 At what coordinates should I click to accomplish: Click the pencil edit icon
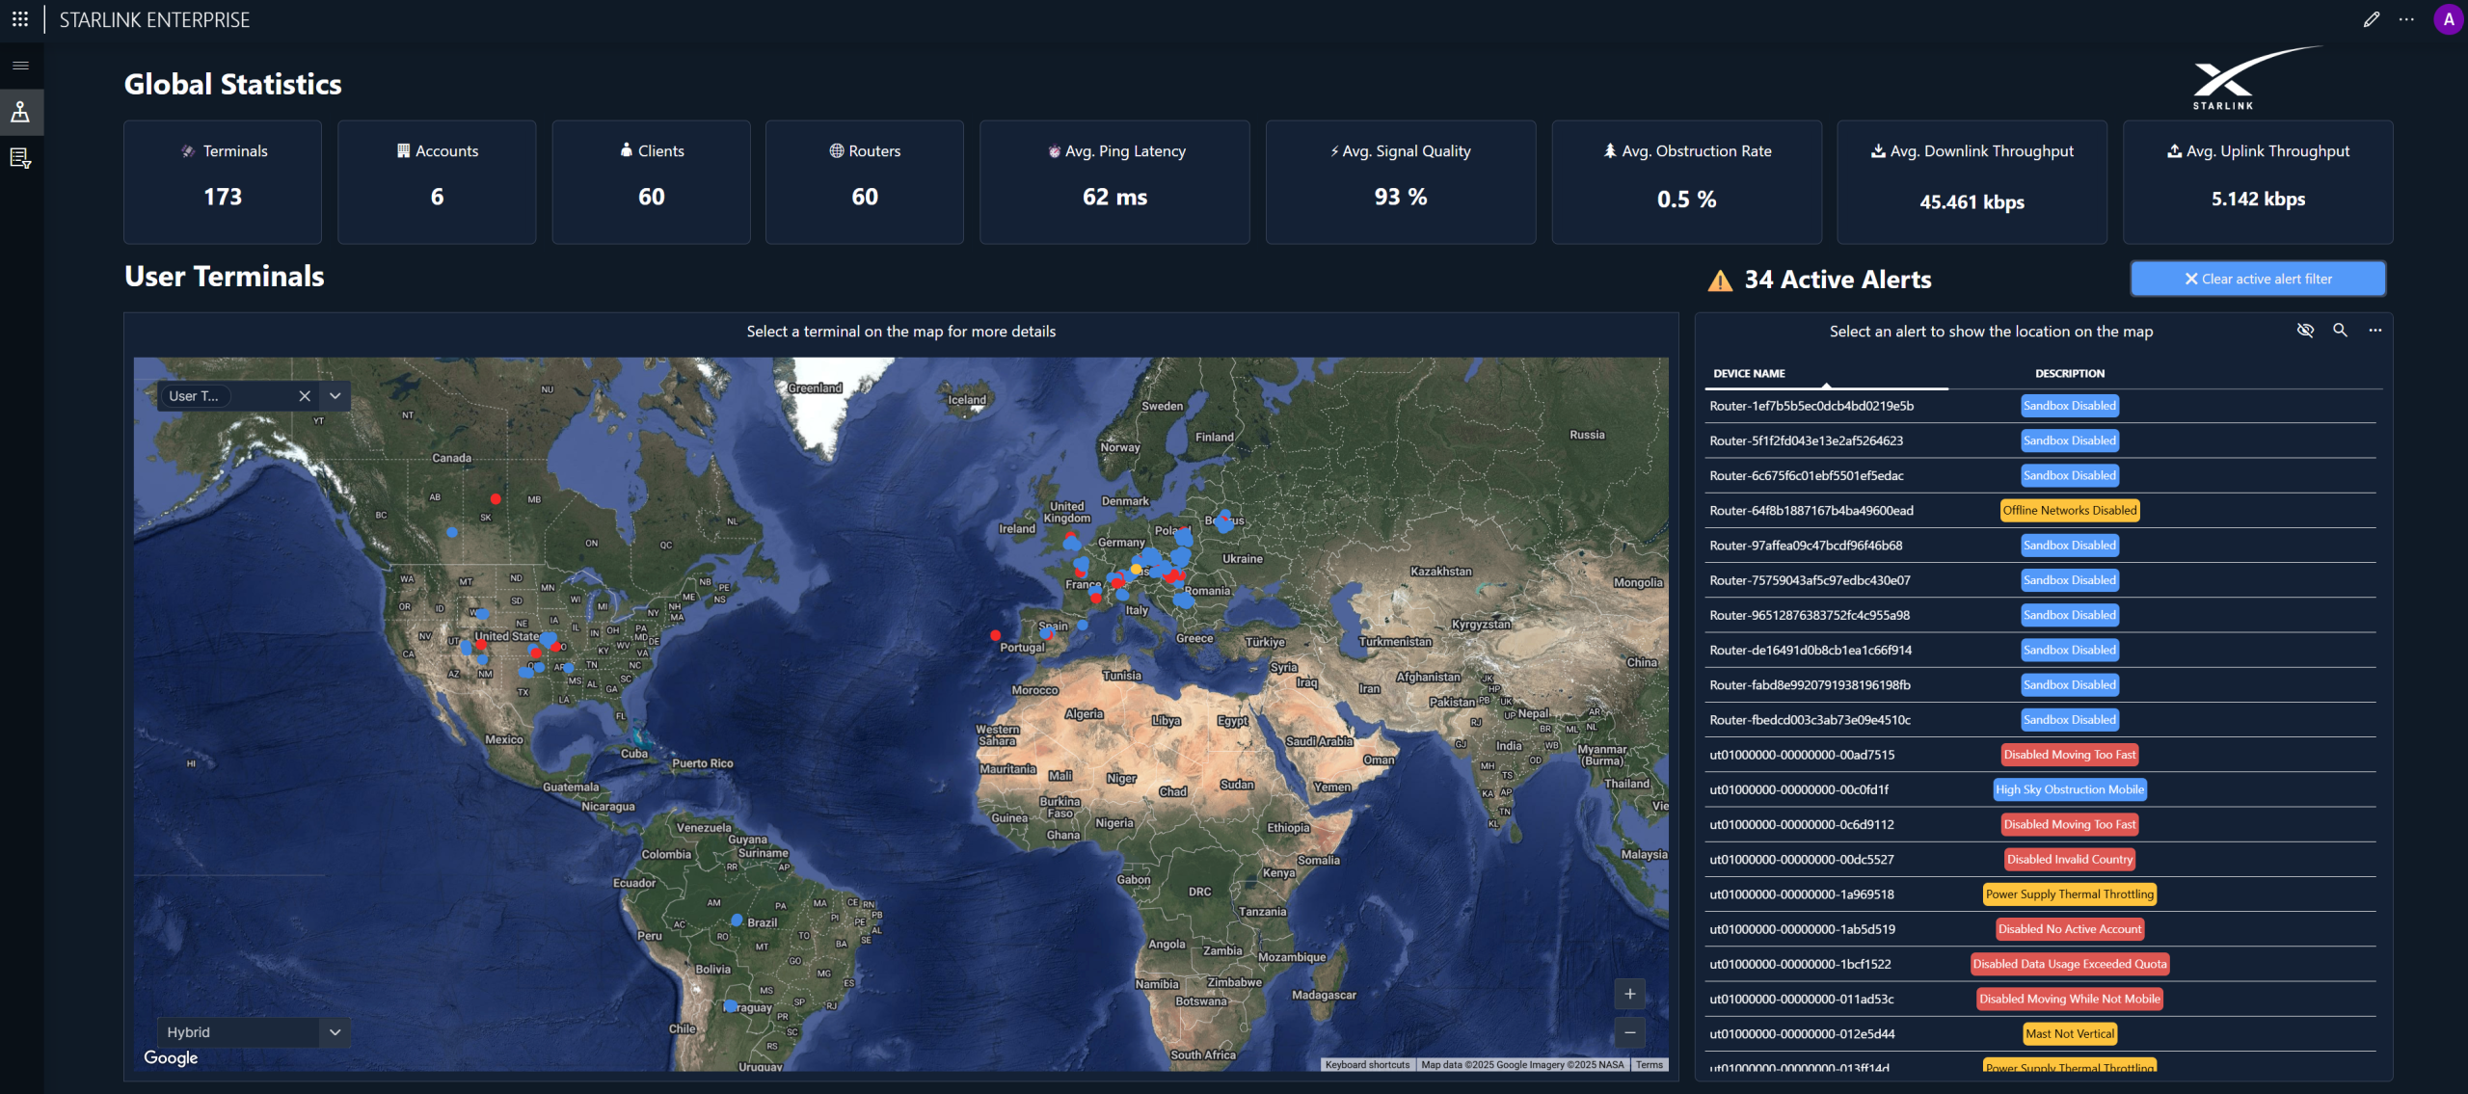tap(2371, 19)
